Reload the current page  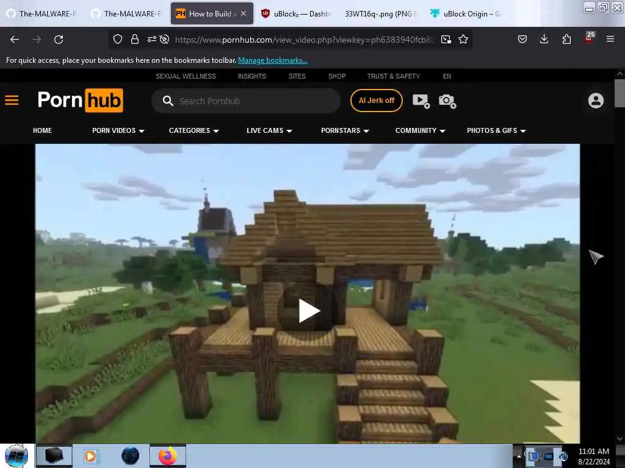coord(59,40)
